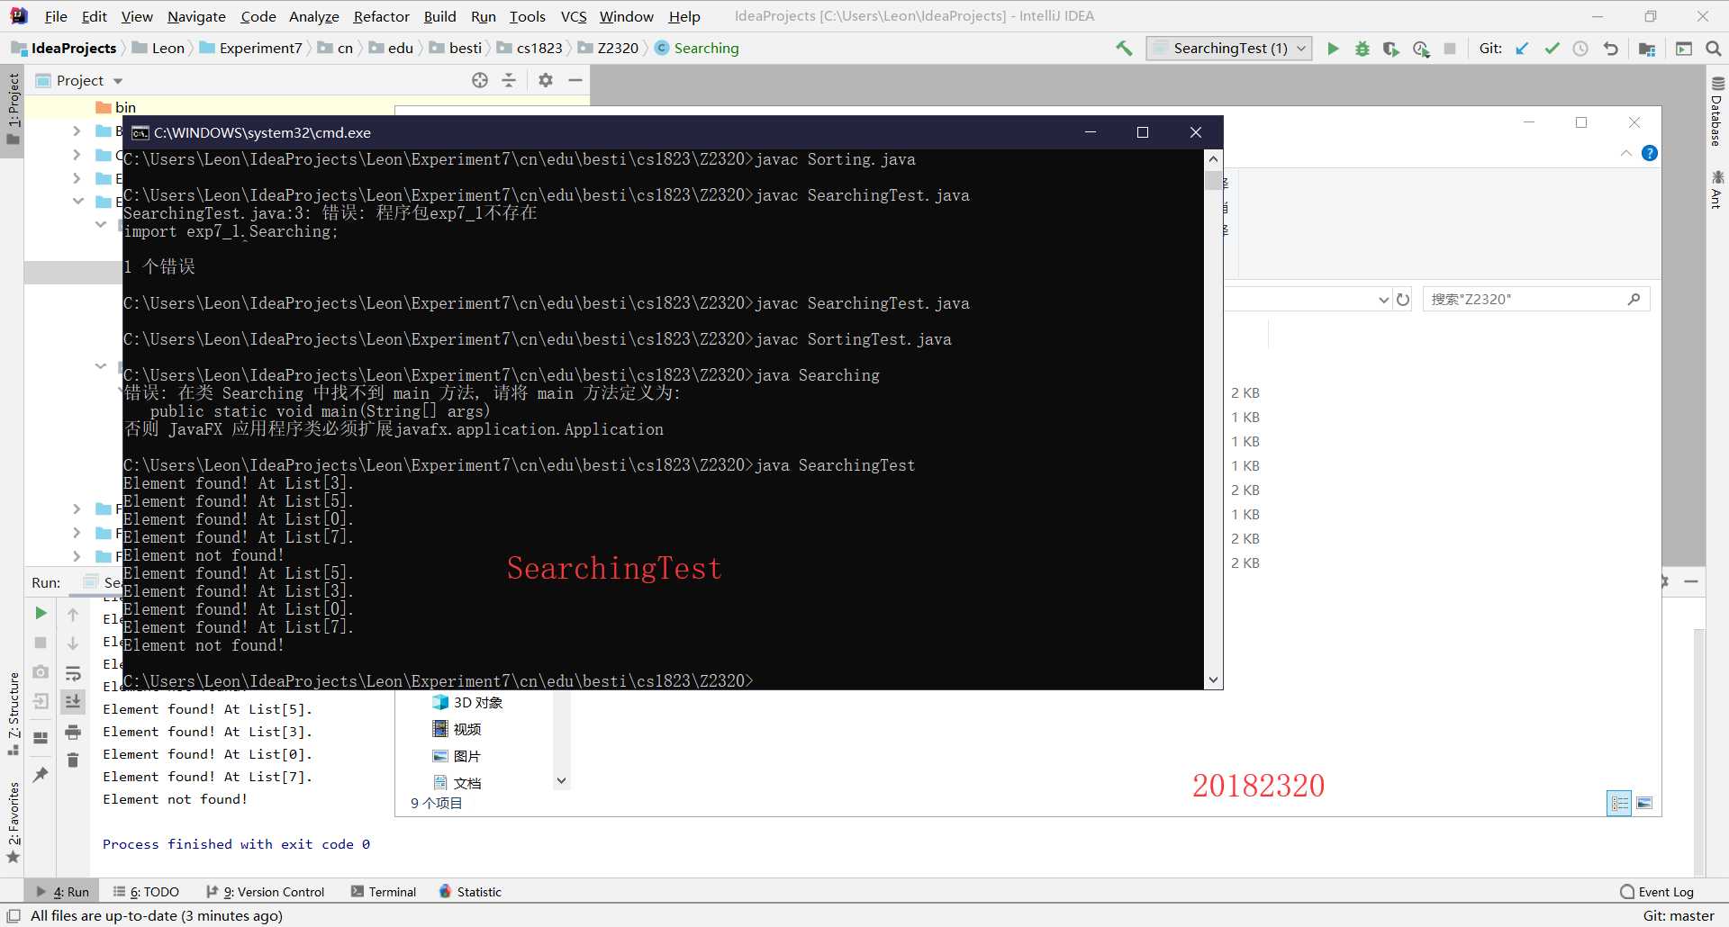The width and height of the screenshot is (1729, 927).
Task: Select the 图片 folder in Explorer
Action: (457, 757)
